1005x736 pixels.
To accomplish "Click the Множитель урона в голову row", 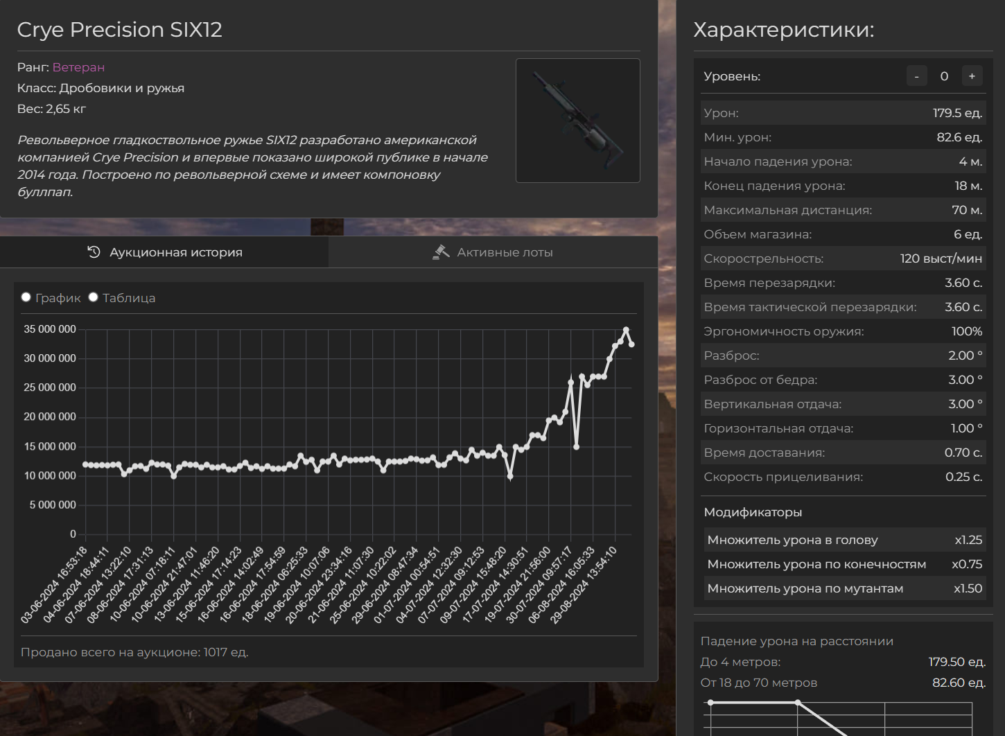I will 844,540.
